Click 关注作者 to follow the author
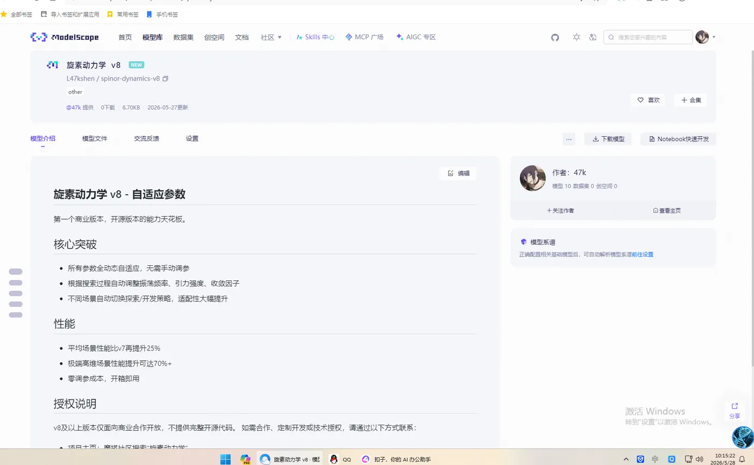Screen dimensions: 754x465 pos(561,210)
